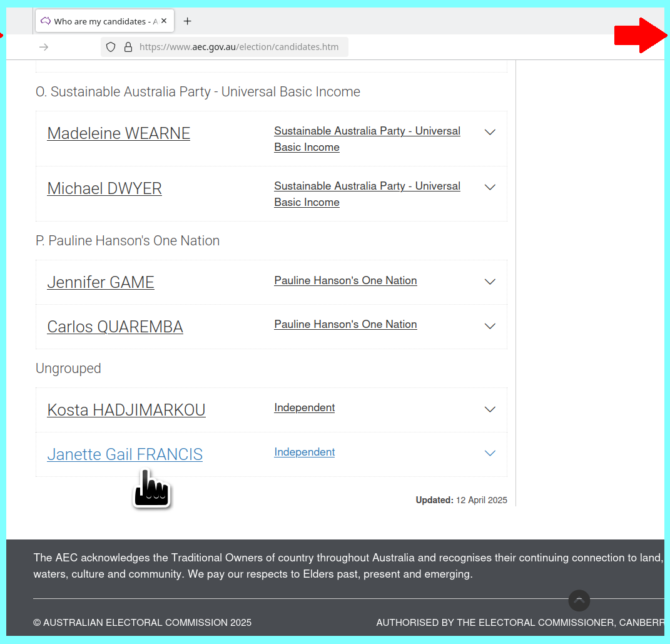
Task: Click the shield tracking protection icon
Action: pyautogui.click(x=111, y=47)
